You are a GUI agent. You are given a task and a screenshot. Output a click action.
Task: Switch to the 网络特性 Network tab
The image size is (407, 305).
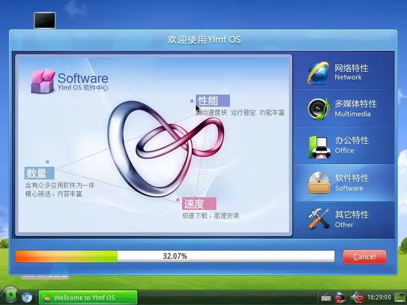pos(344,70)
